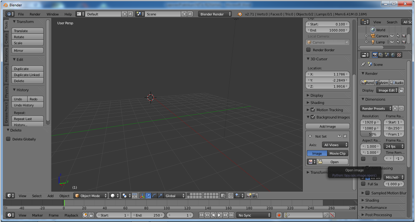Click the 50% resolution percentage slider

click(372, 134)
